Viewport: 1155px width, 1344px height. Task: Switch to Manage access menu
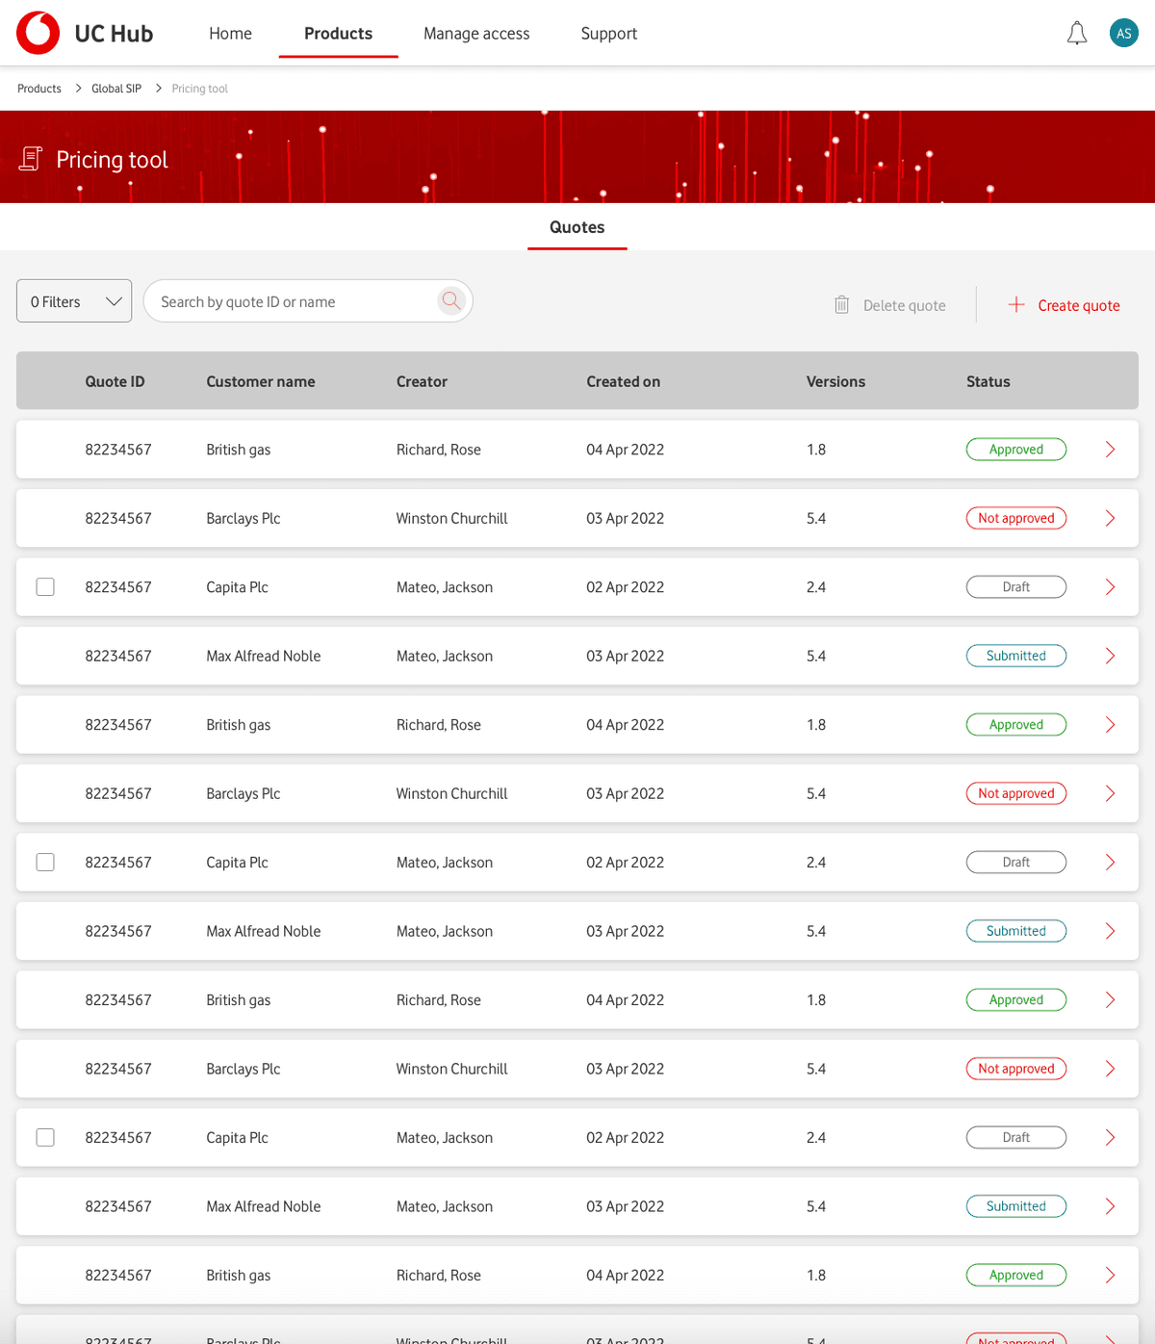(x=476, y=34)
